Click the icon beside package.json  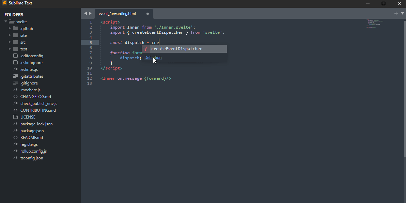click(16, 130)
